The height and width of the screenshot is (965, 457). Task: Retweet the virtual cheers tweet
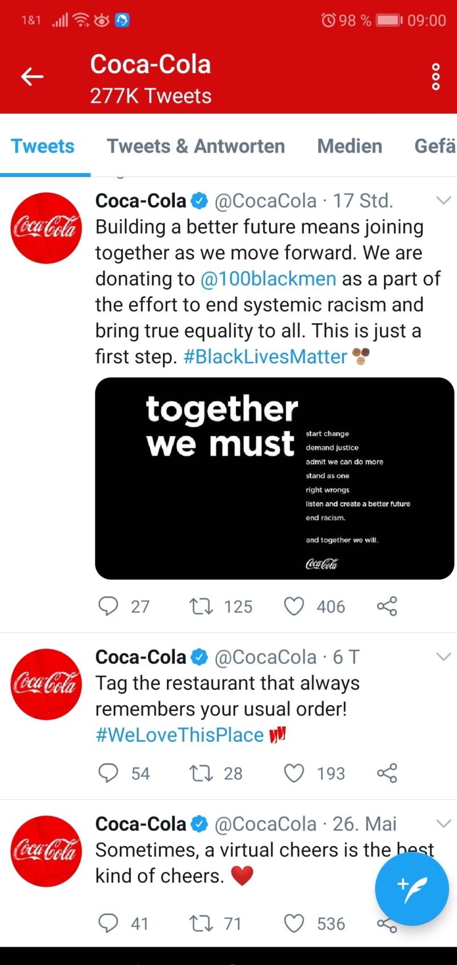click(x=201, y=923)
